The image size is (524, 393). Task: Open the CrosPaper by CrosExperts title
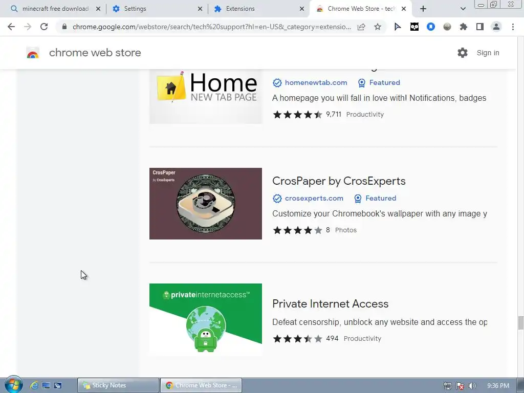pyautogui.click(x=339, y=181)
